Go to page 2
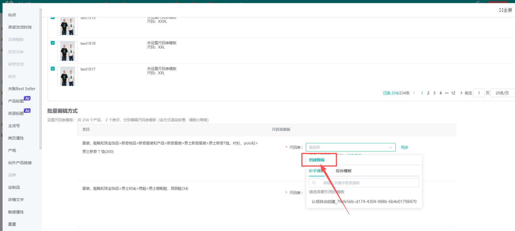 coord(428,93)
